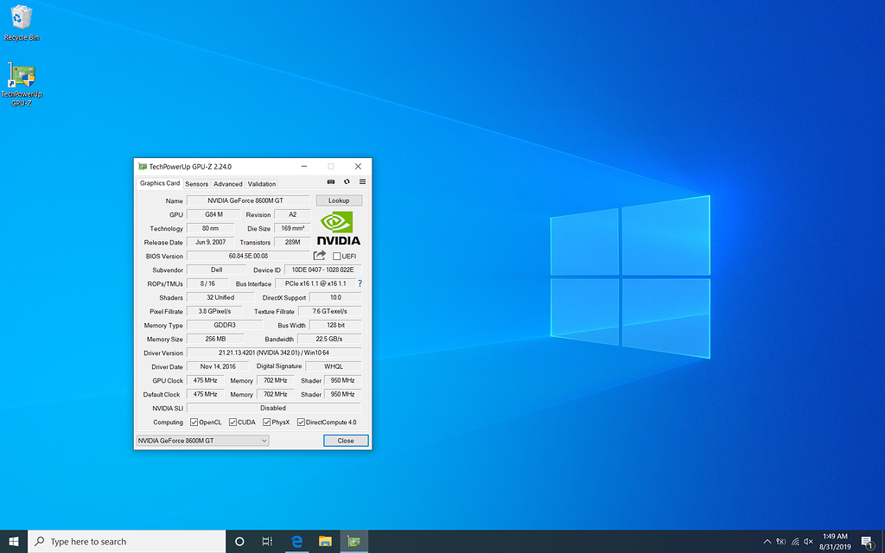Image resolution: width=885 pixels, height=553 pixels.
Task: Toggle the OpenCL checkbox
Action: click(x=194, y=423)
